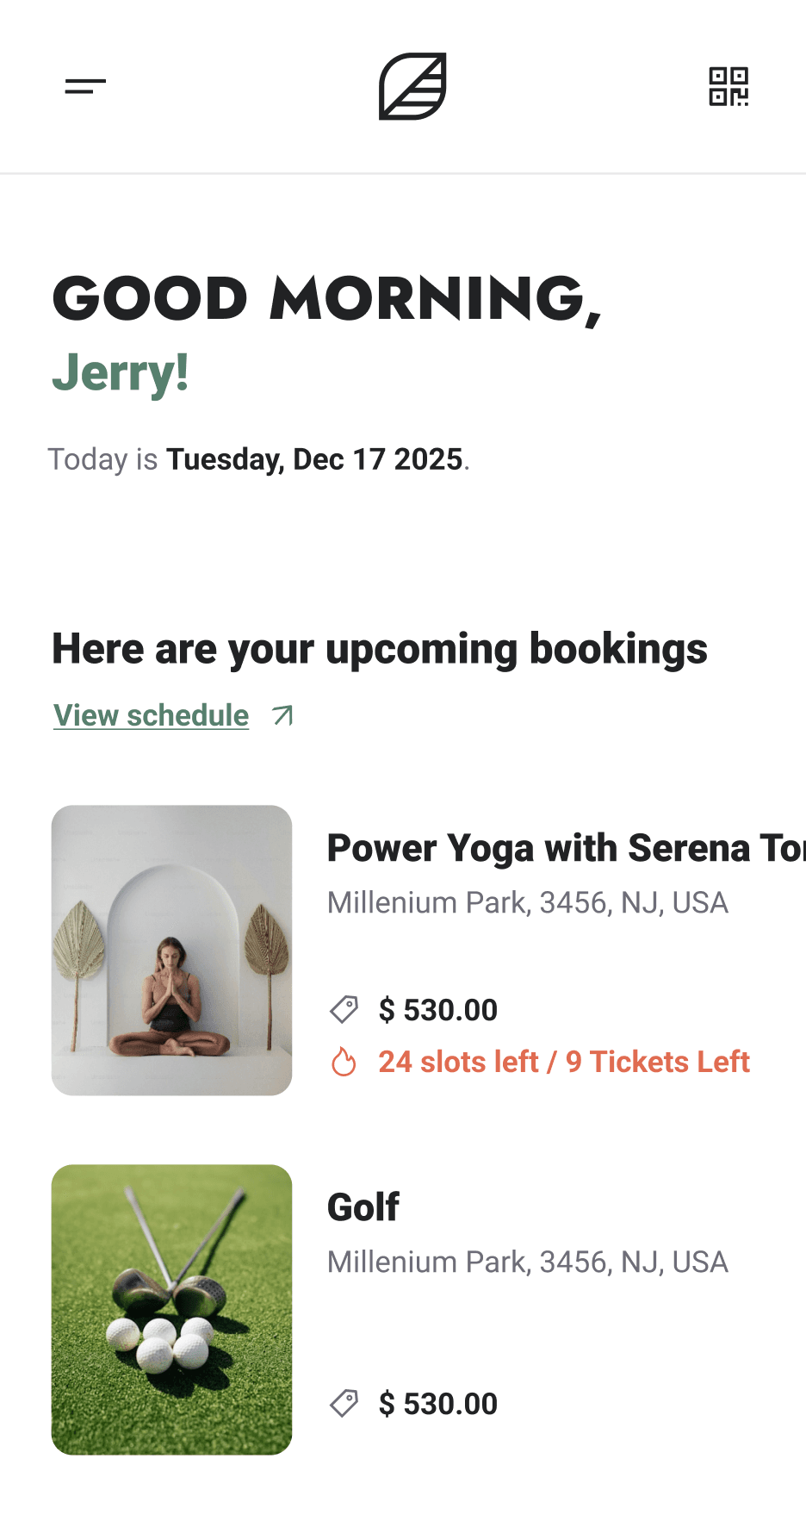Open the Power Yoga with Serena title
The height and width of the screenshot is (1515, 806).
[567, 848]
